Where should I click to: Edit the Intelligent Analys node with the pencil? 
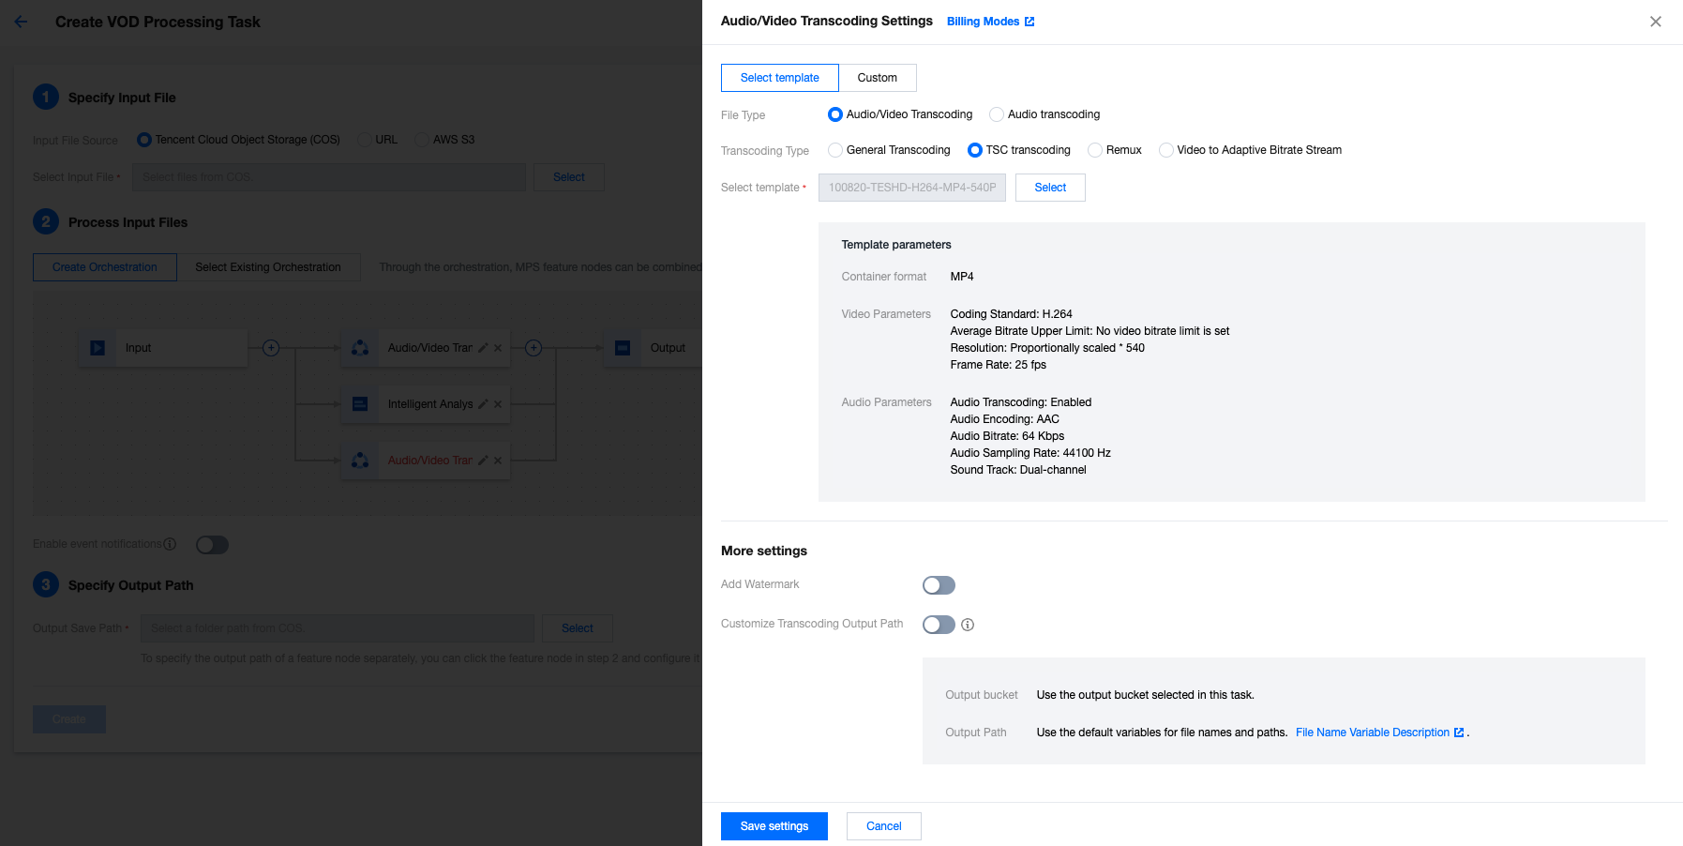point(483,404)
